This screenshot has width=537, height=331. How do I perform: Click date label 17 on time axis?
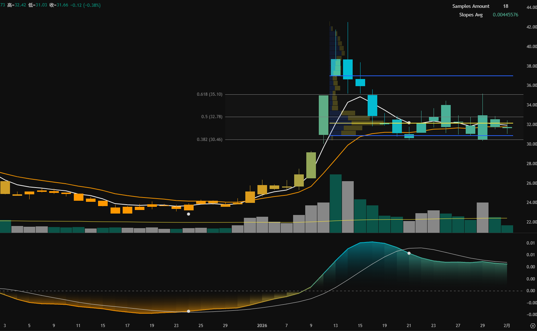click(x=127, y=326)
